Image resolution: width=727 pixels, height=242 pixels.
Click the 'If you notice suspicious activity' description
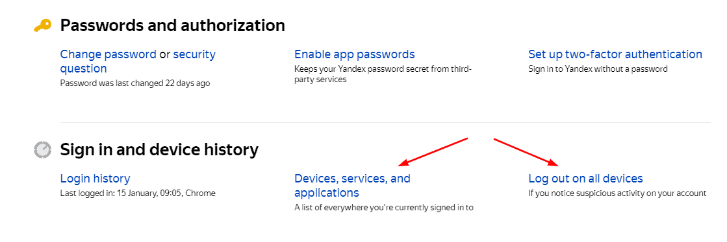pos(617,193)
